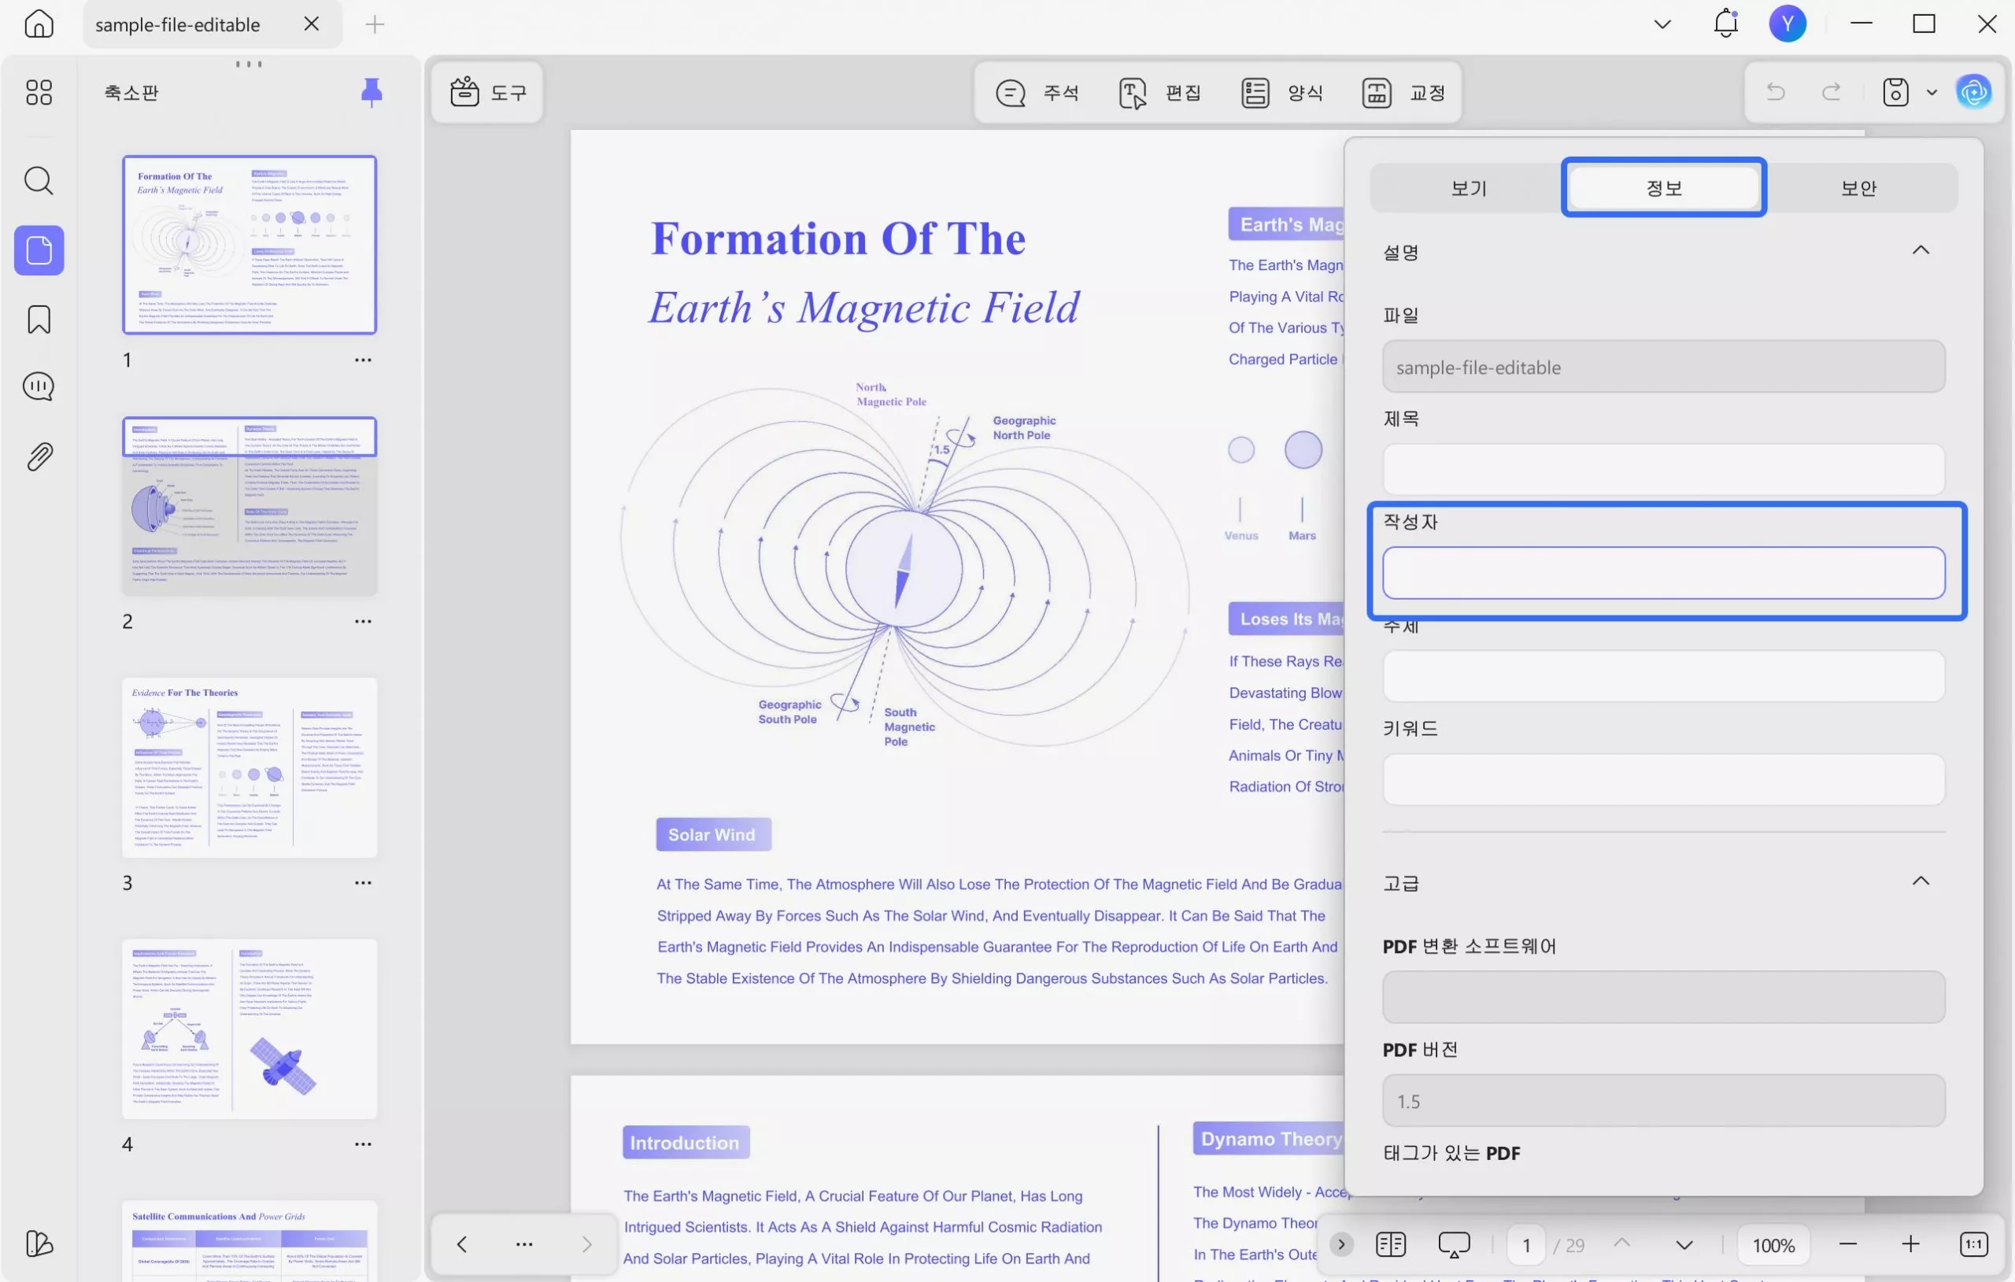2015x1282 pixels.
Task: Add a new tab
Action: click(375, 24)
